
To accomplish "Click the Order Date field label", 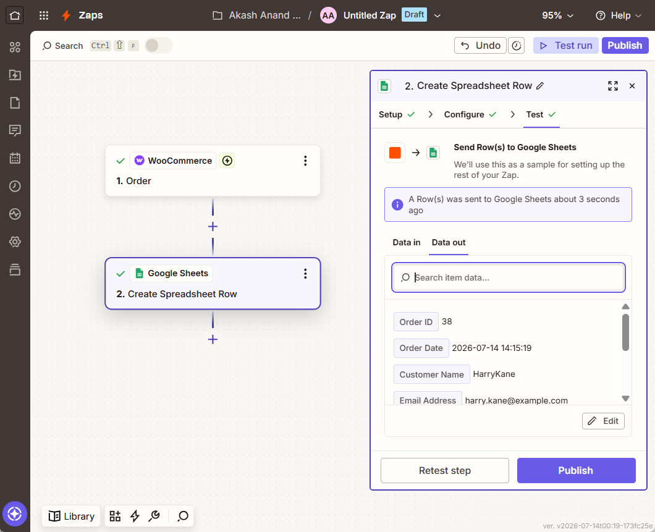I will pyautogui.click(x=421, y=348).
